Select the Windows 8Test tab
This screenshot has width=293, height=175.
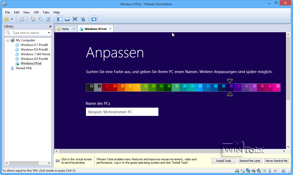click(x=96, y=29)
